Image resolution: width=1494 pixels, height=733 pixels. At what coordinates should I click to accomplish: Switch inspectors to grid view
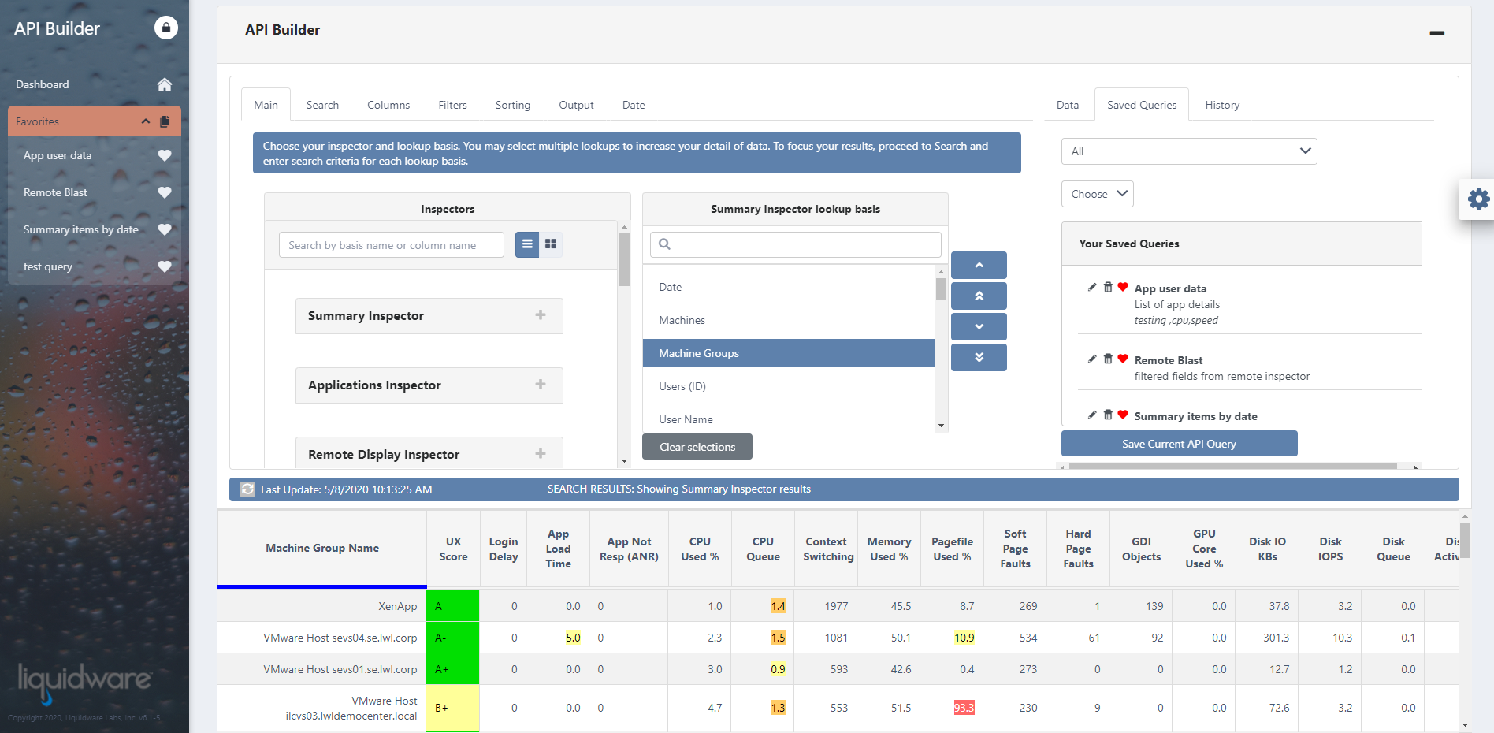coord(551,244)
